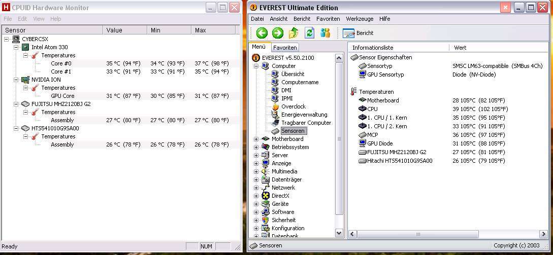Expand the Server tree node

click(x=256, y=155)
